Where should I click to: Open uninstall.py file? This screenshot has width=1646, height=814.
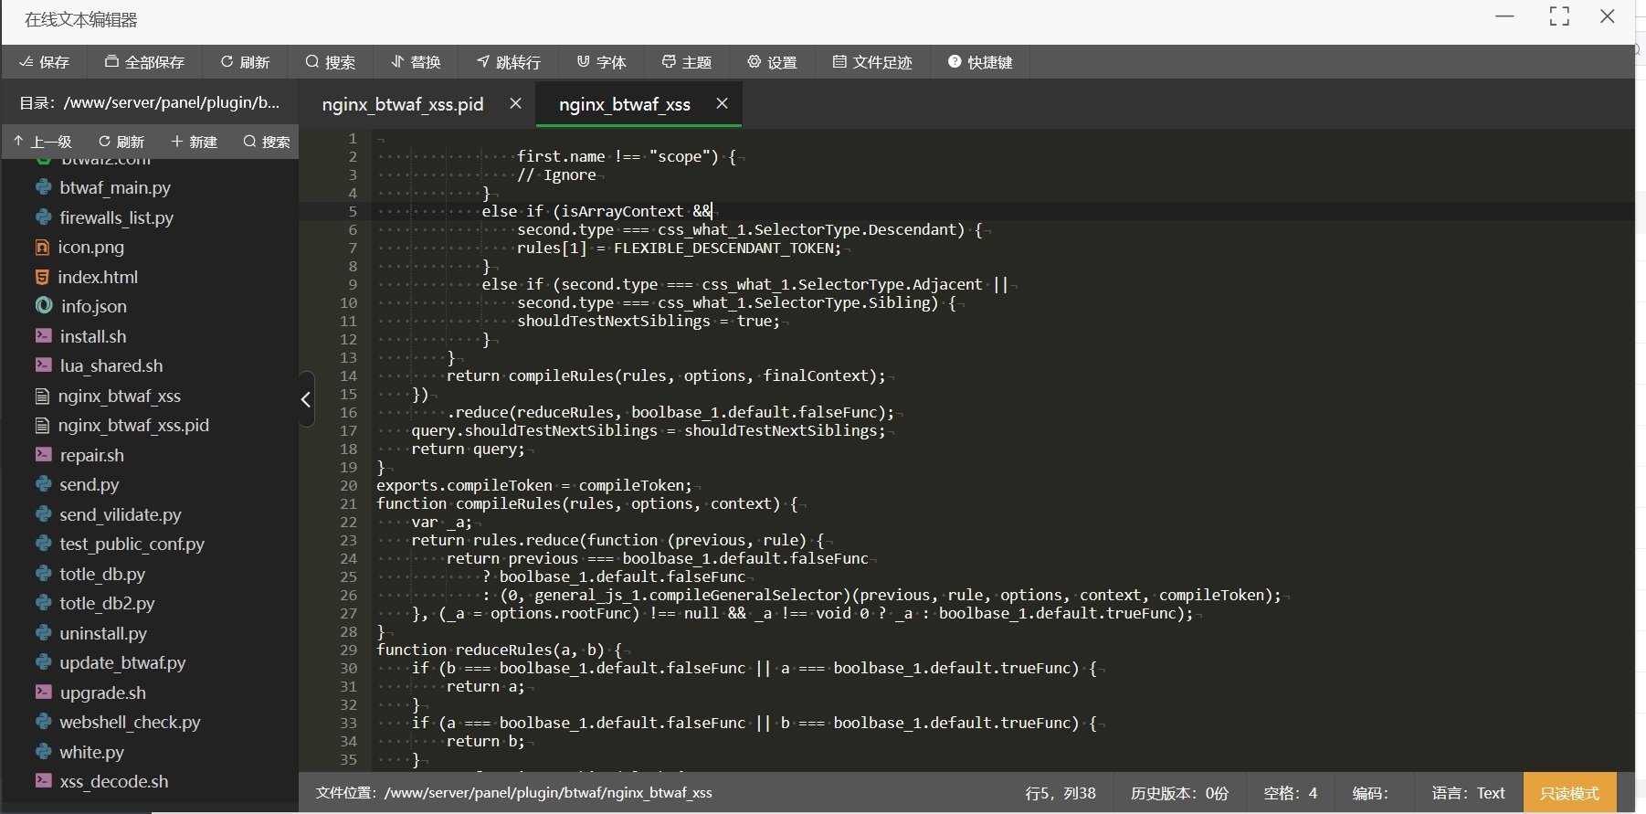coord(103,633)
